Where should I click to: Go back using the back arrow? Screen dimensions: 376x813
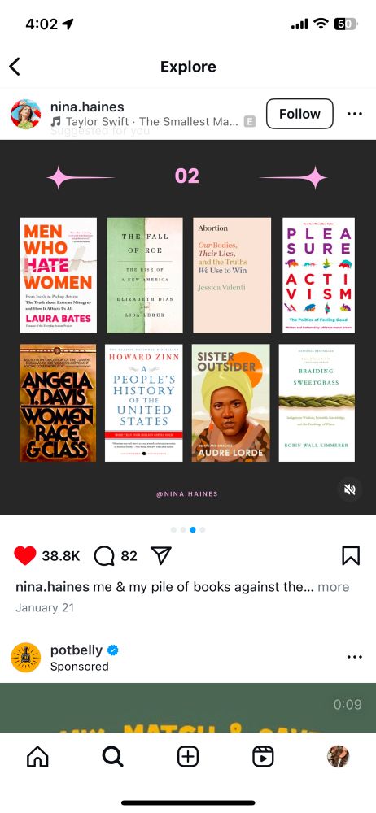pyautogui.click(x=15, y=67)
